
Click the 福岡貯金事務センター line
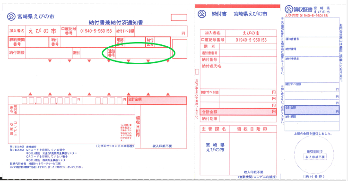click(47, 160)
